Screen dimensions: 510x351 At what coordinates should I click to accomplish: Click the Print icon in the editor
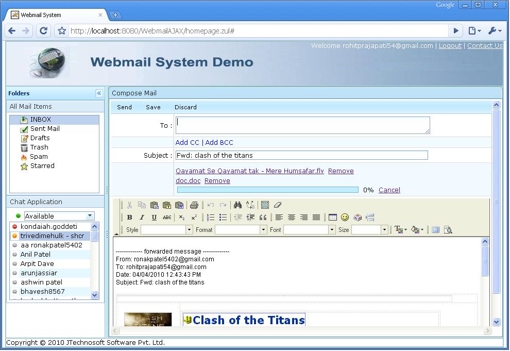[x=194, y=205]
